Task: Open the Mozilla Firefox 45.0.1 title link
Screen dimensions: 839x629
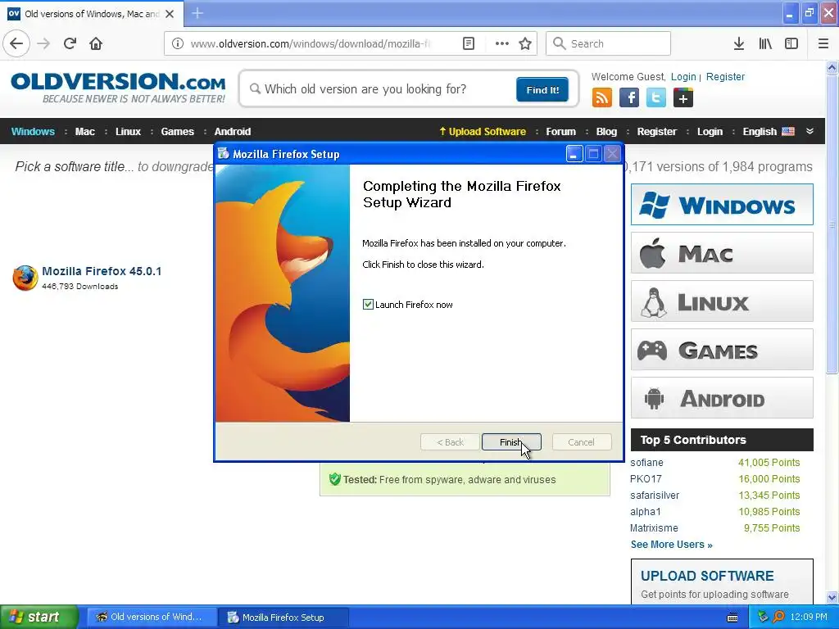Action: point(102,271)
